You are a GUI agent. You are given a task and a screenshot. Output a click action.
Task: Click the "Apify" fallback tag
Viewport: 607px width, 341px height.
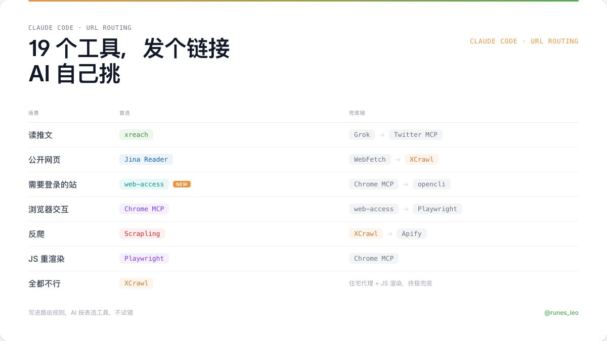pyautogui.click(x=412, y=233)
